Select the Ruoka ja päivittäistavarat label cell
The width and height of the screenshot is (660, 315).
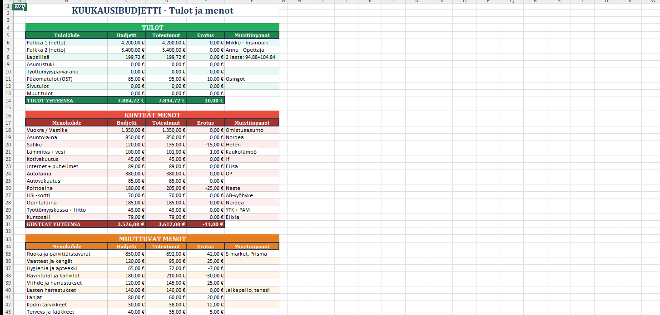66,254
